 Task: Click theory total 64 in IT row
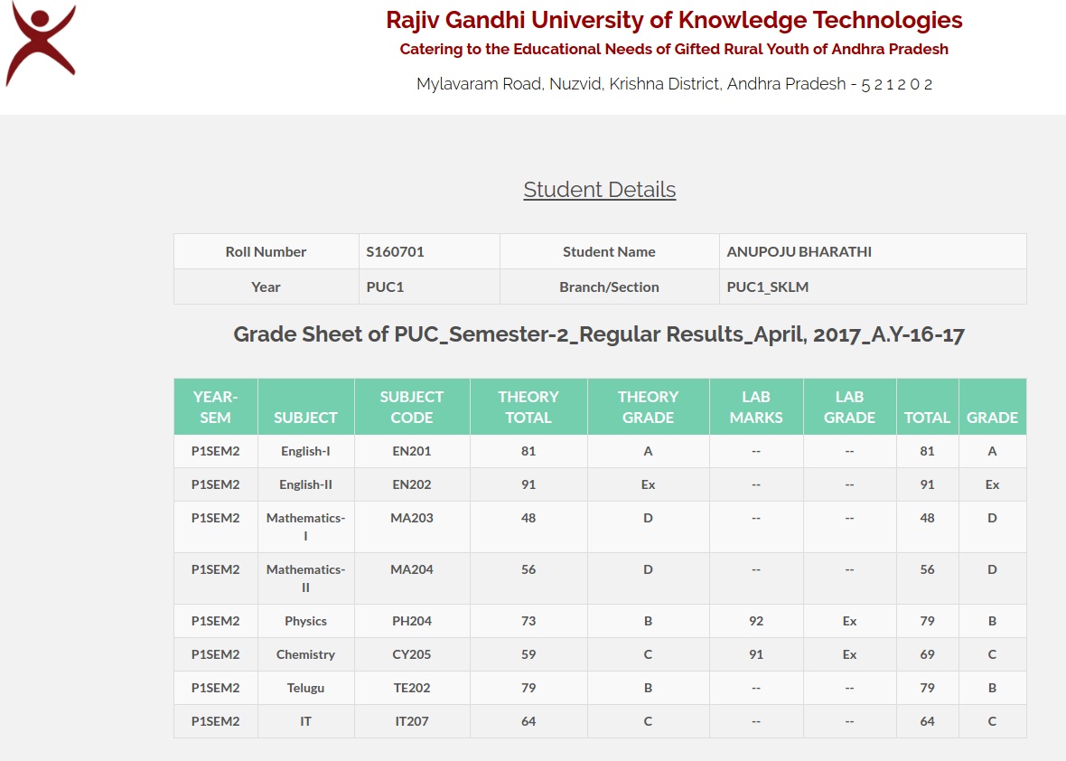pos(528,721)
